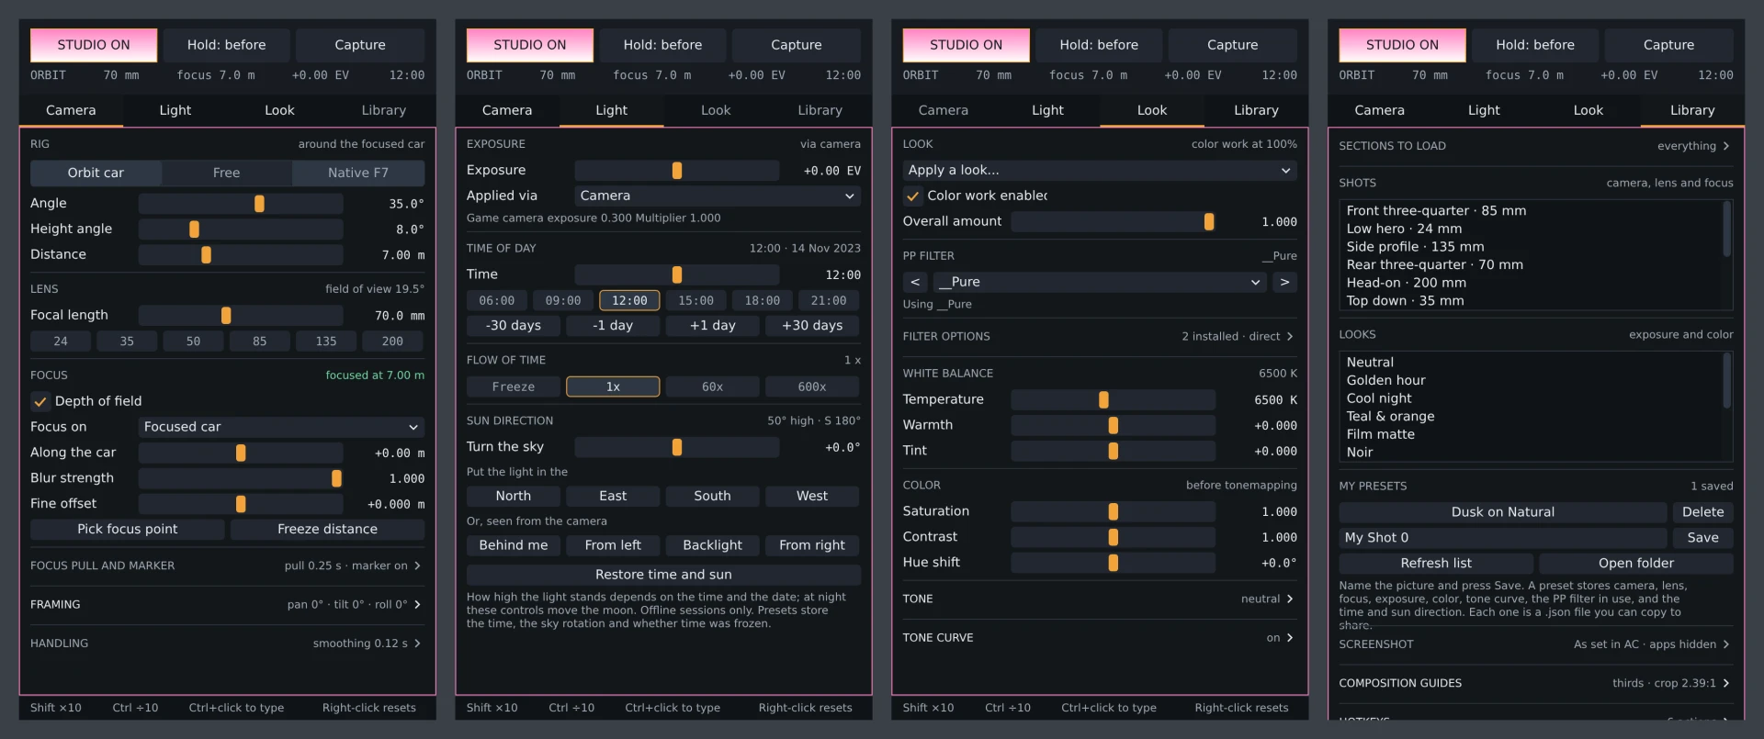Put the light in the South

(712, 497)
